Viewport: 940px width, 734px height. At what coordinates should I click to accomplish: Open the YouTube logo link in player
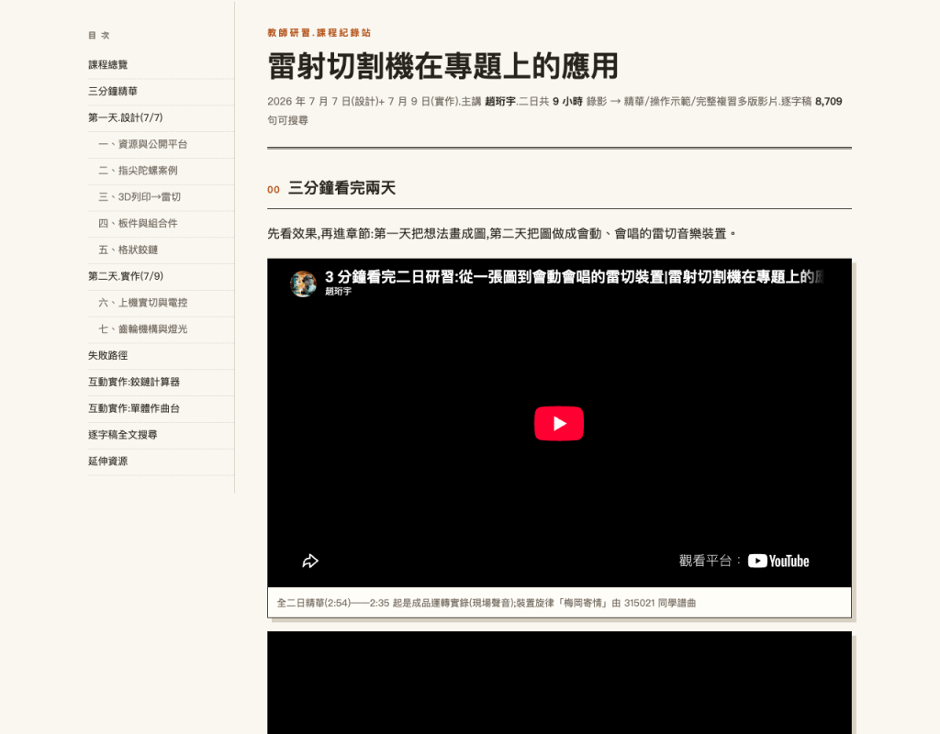(778, 561)
